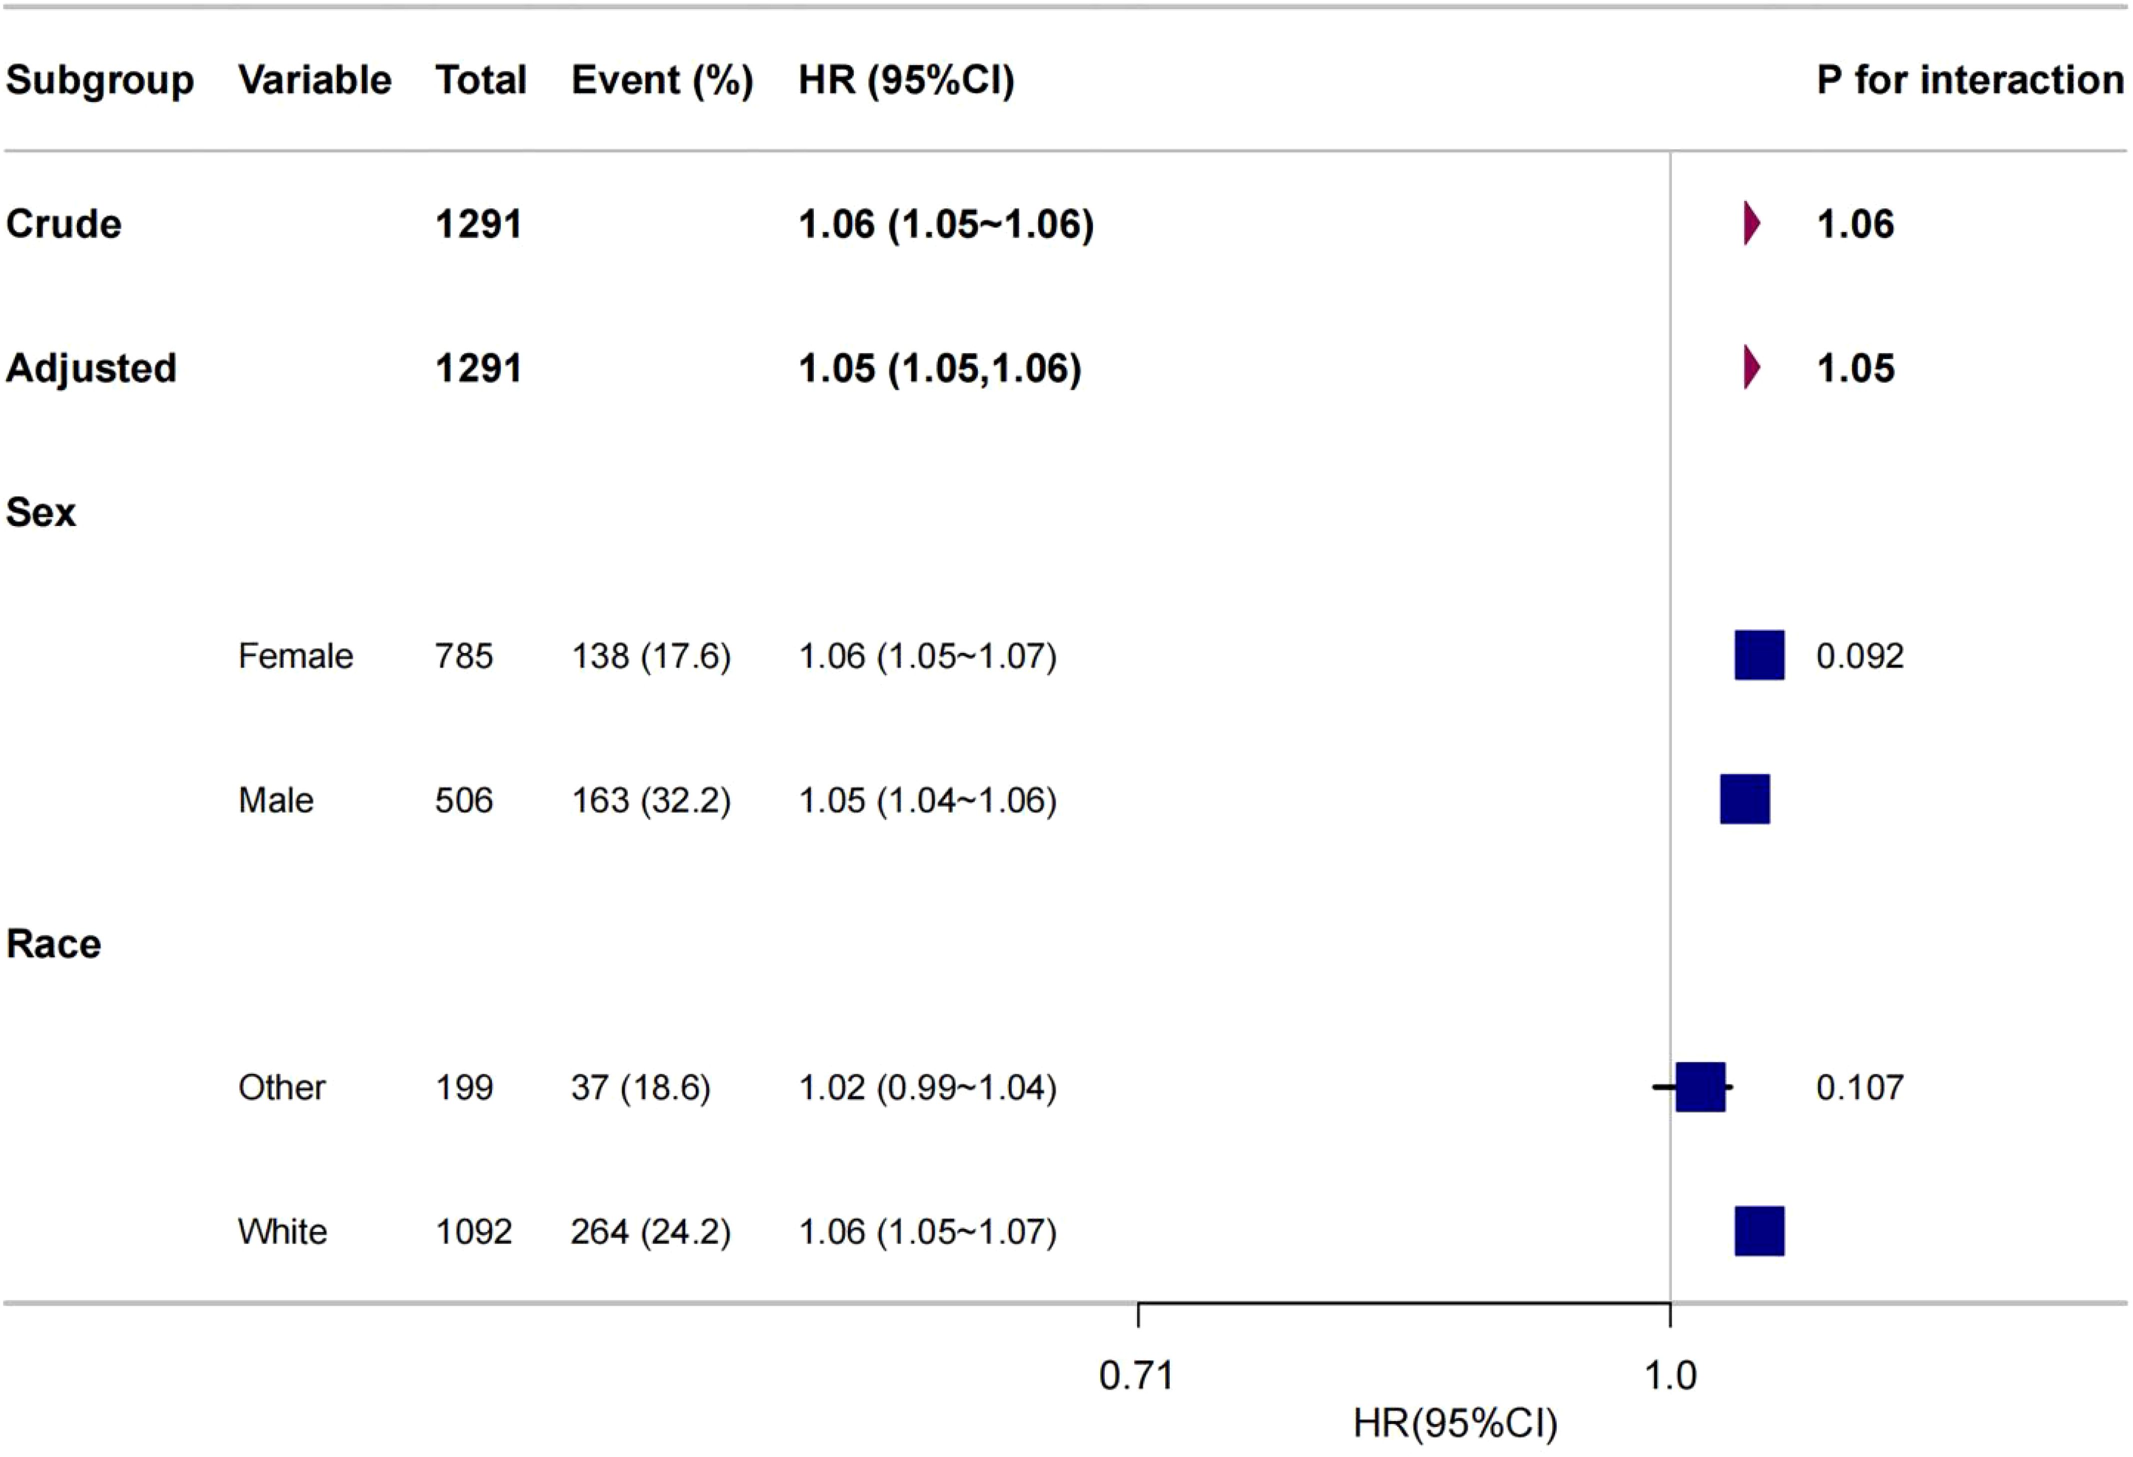The height and width of the screenshot is (1457, 2133).
Task: Click the interaction p-value 0.107
Action: pos(1861,1087)
